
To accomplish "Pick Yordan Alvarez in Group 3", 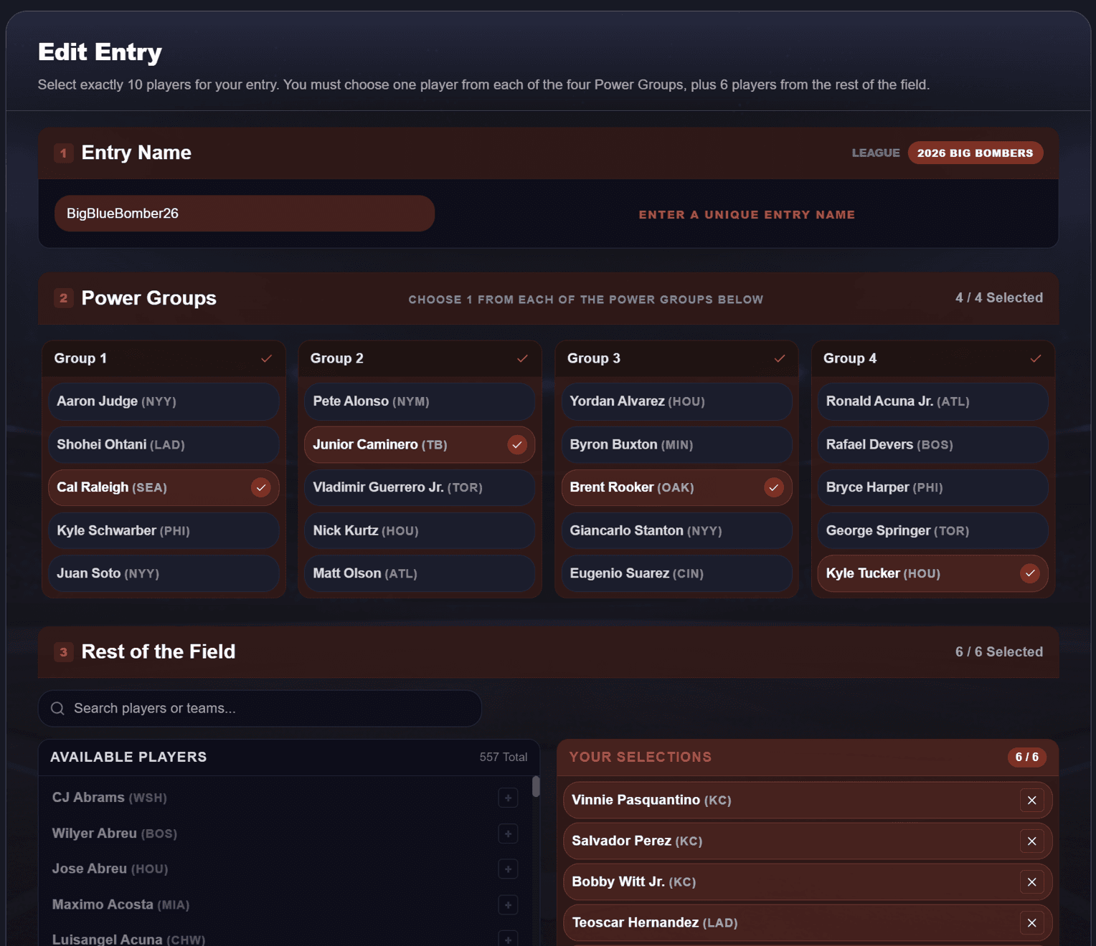I will coord(676,401).
